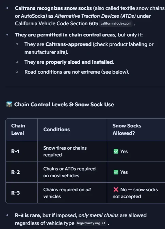Click the 'Chain Control Levels & Snow Sock Use' heading
165x229 pixels.
[64, 104]
